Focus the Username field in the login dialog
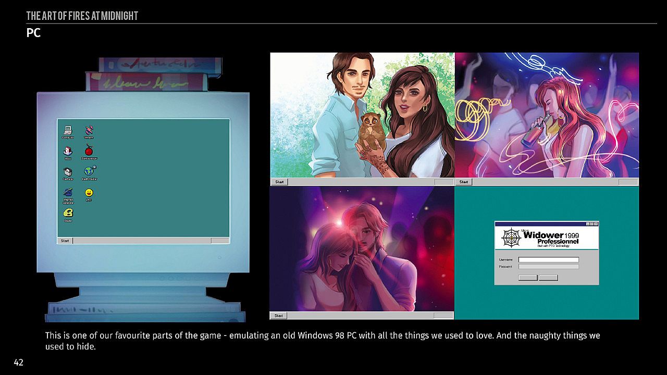 [x=549, y=259]
